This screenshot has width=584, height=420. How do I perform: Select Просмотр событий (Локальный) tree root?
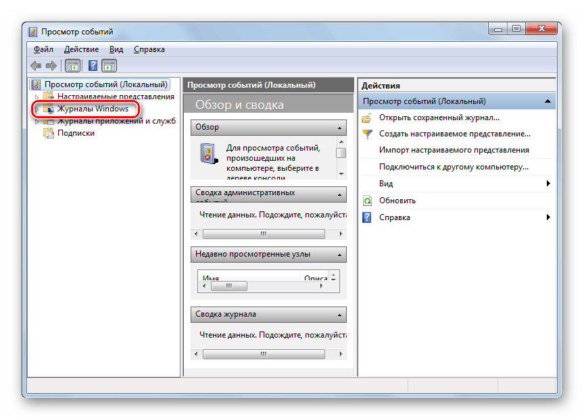(x=105, y=84)
